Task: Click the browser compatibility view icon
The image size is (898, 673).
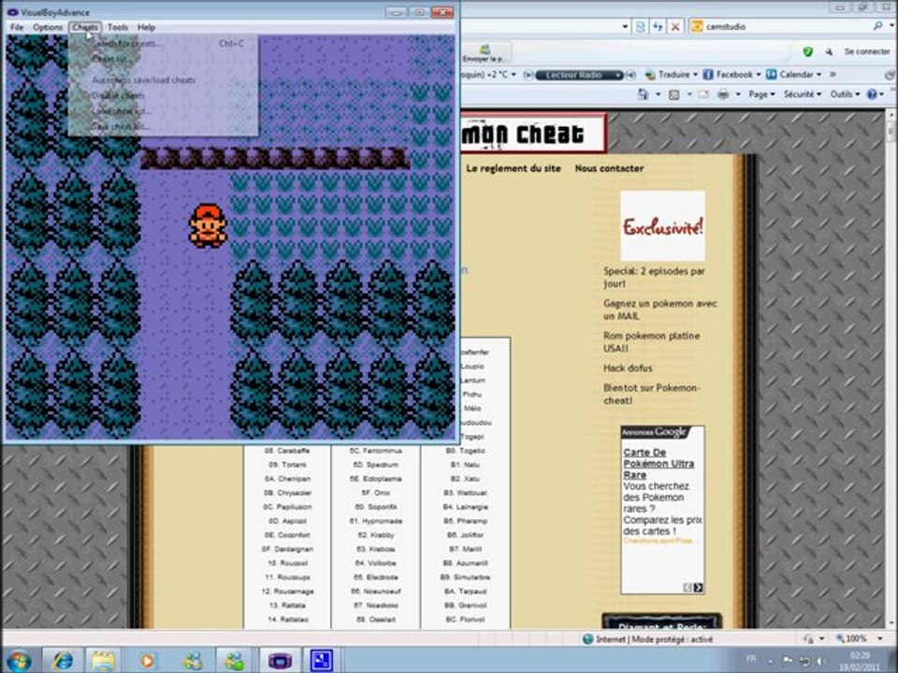Action: pyautogui.click(x=640, y=26)
